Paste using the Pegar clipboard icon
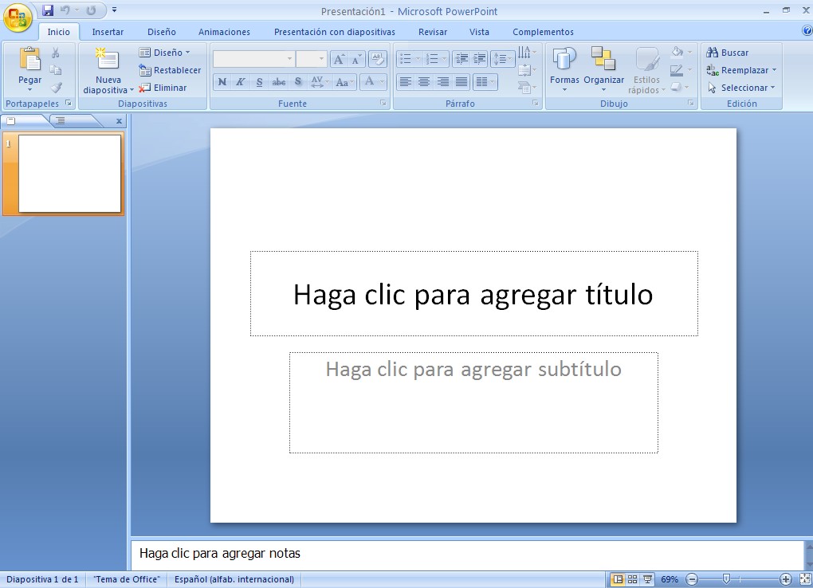The image size is (813, 588). point(29,58)
